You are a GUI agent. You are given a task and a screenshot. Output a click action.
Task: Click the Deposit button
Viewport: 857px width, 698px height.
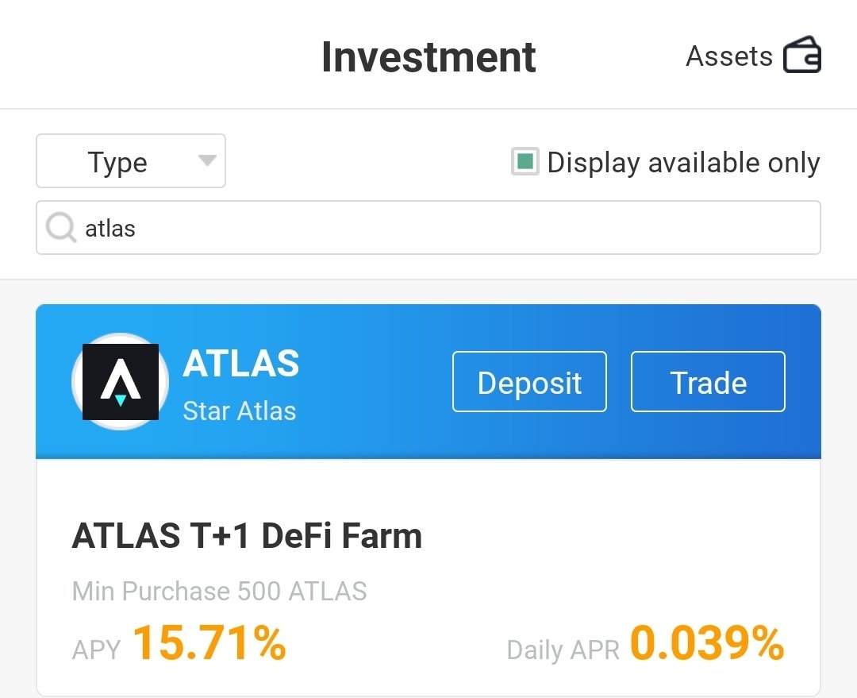click(x=529, y=382)
